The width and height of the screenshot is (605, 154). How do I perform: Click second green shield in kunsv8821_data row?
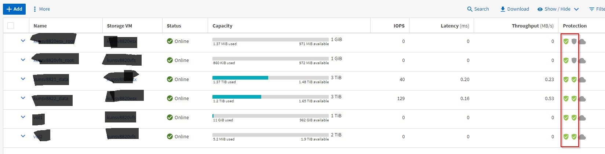click(574, 80)
